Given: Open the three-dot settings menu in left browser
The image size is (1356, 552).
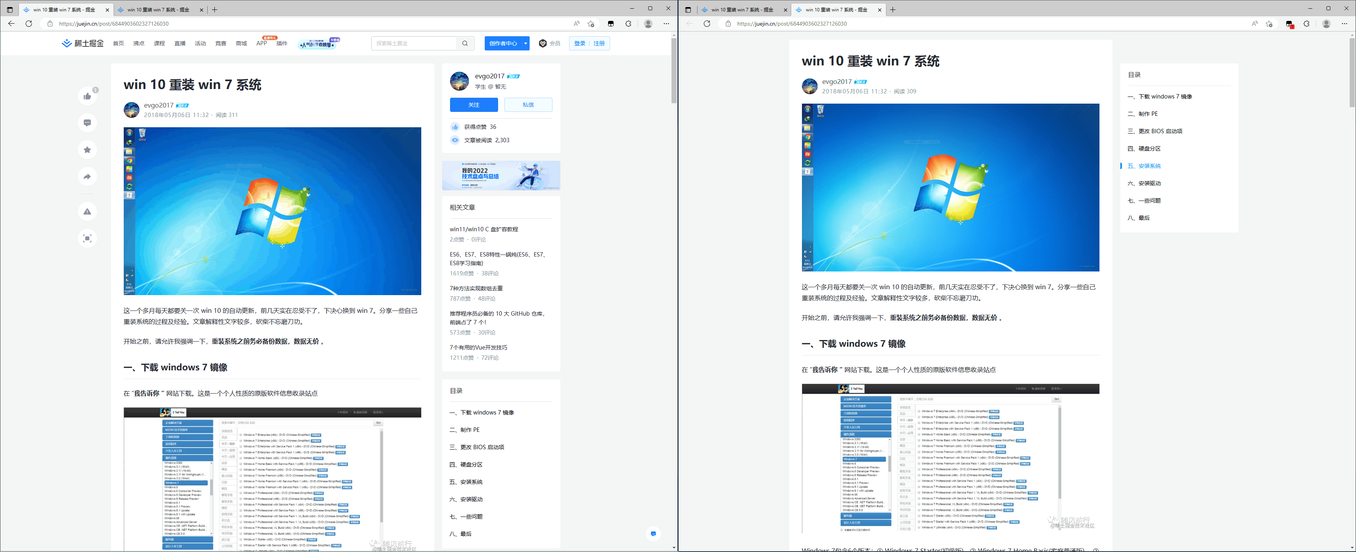Looking at the screenshot, I should [666, 24].
